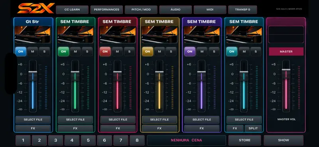Image resolution: width=319 pixels, height=147 pixels.
Task: Toggle the yellow ON button of channel four
Action: 148,52
